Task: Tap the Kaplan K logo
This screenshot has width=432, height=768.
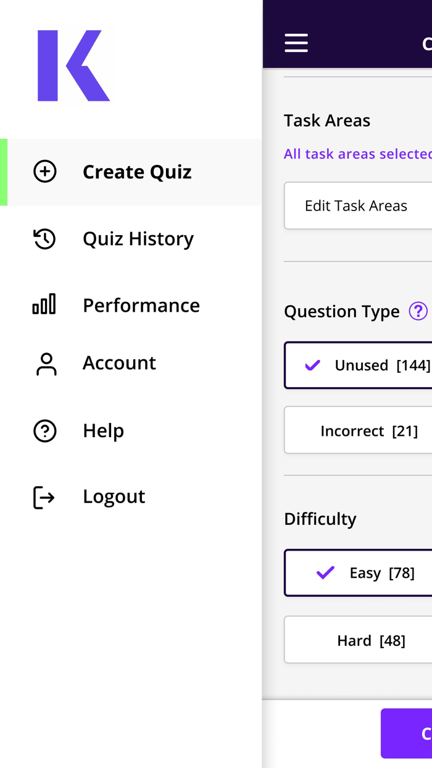Action: [x=73, y=65]
